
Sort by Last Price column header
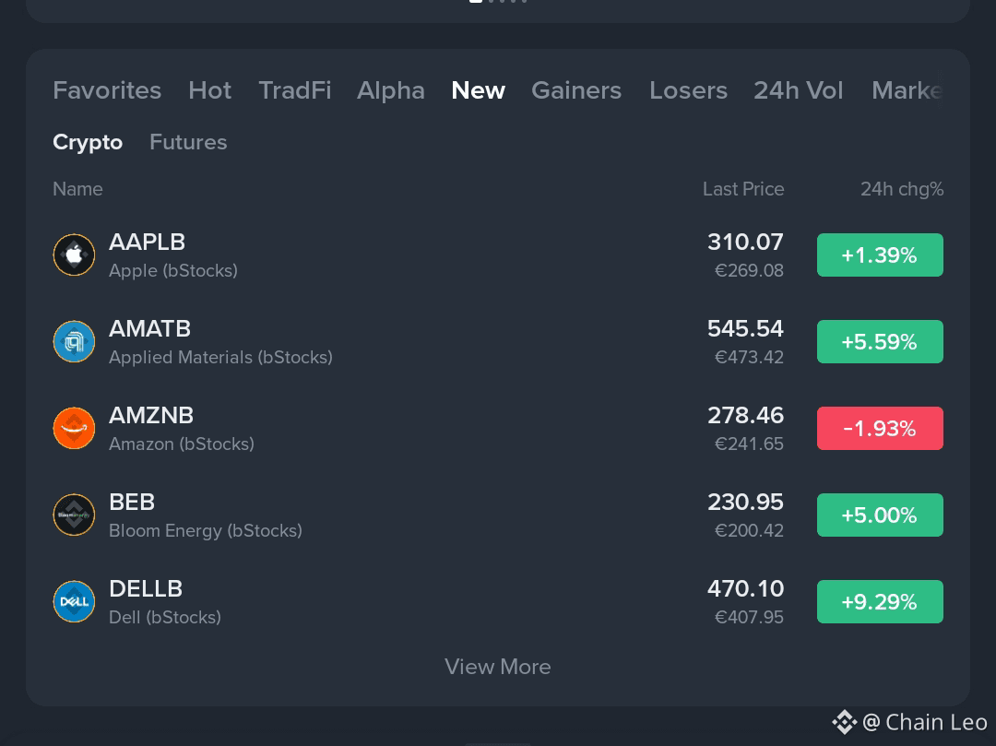pos(743,189)
